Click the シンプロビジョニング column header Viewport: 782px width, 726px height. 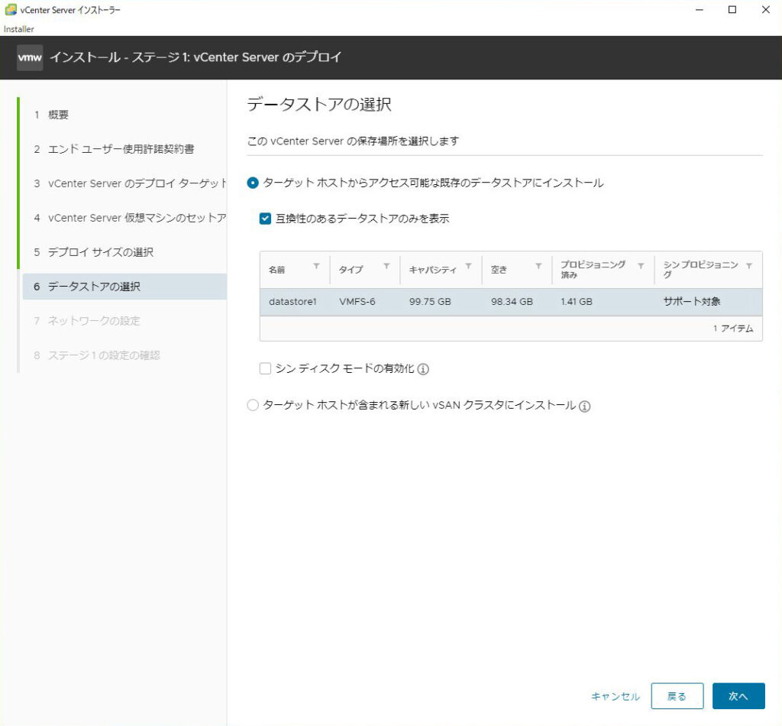coord(701,270)
